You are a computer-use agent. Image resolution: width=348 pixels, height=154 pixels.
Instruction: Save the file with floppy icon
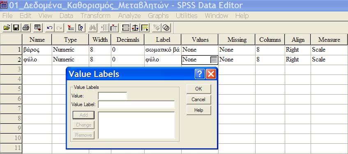[x=16, y=28]
